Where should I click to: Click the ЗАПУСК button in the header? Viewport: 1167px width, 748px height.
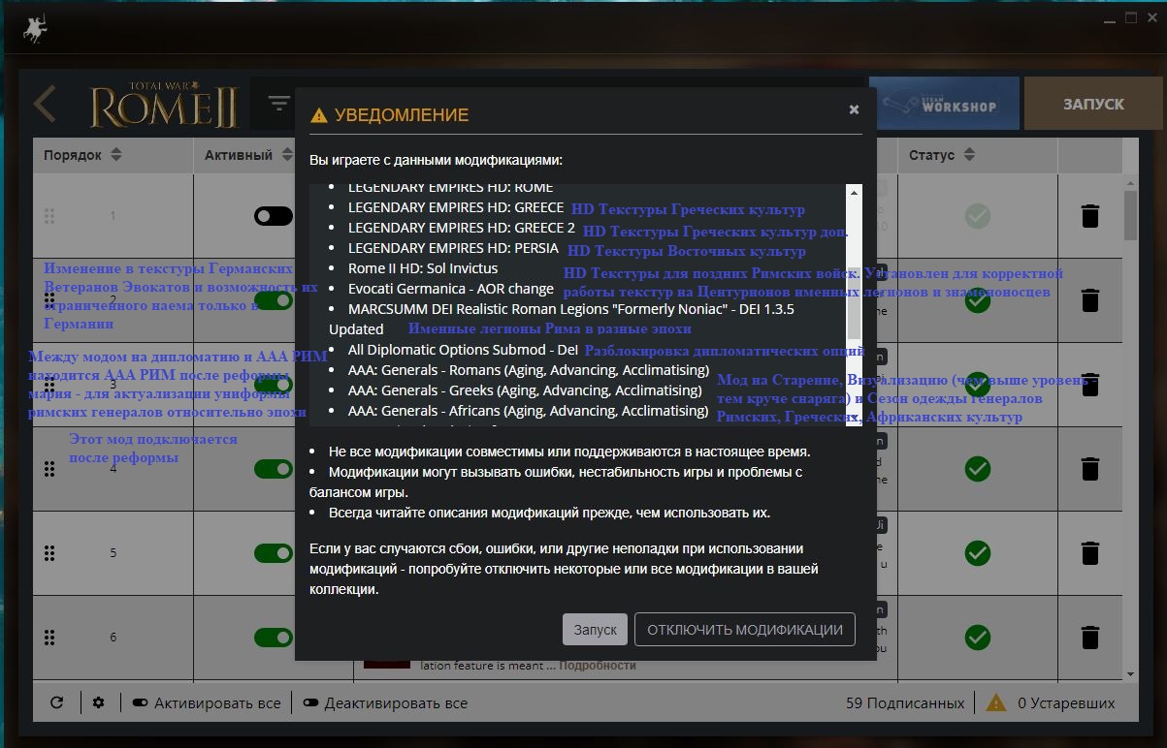tap(1093, 104)
